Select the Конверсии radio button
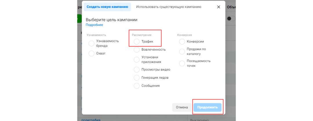313x121 pixels. pos(182,42)
